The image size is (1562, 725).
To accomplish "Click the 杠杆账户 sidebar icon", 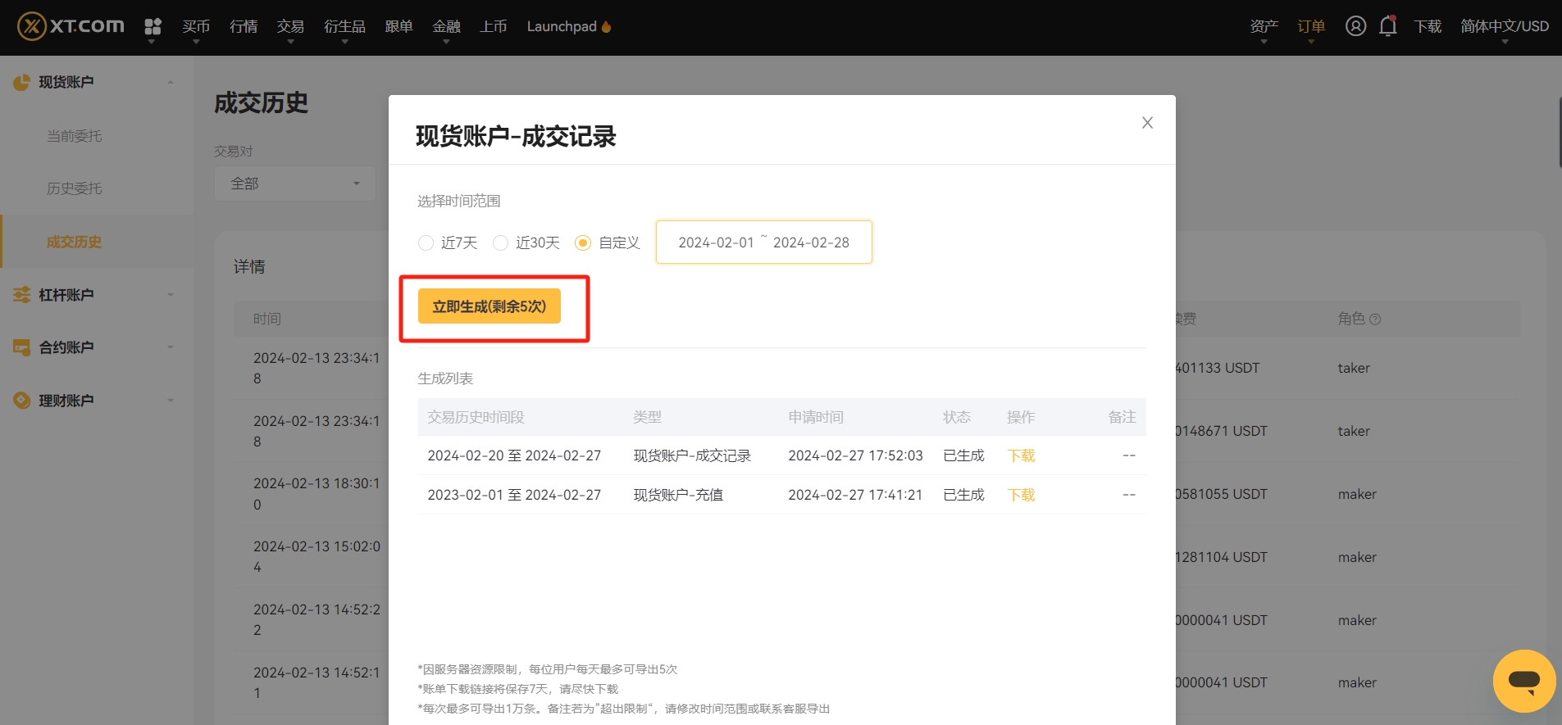I will 21,295.
